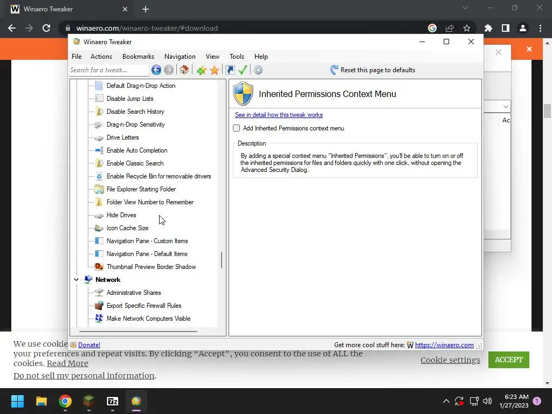Viewport: 552px width, 414px height.
Task: Click the Search for a tweak field
Action: pyautogui.click(x=109, y=70)
